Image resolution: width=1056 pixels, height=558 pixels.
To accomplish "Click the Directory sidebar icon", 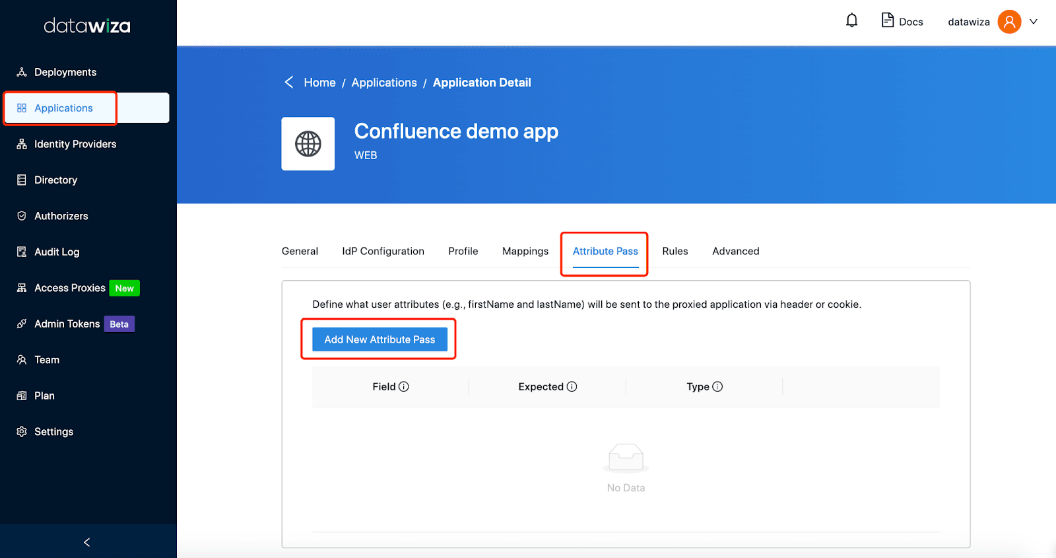I will tap(22, 180).
